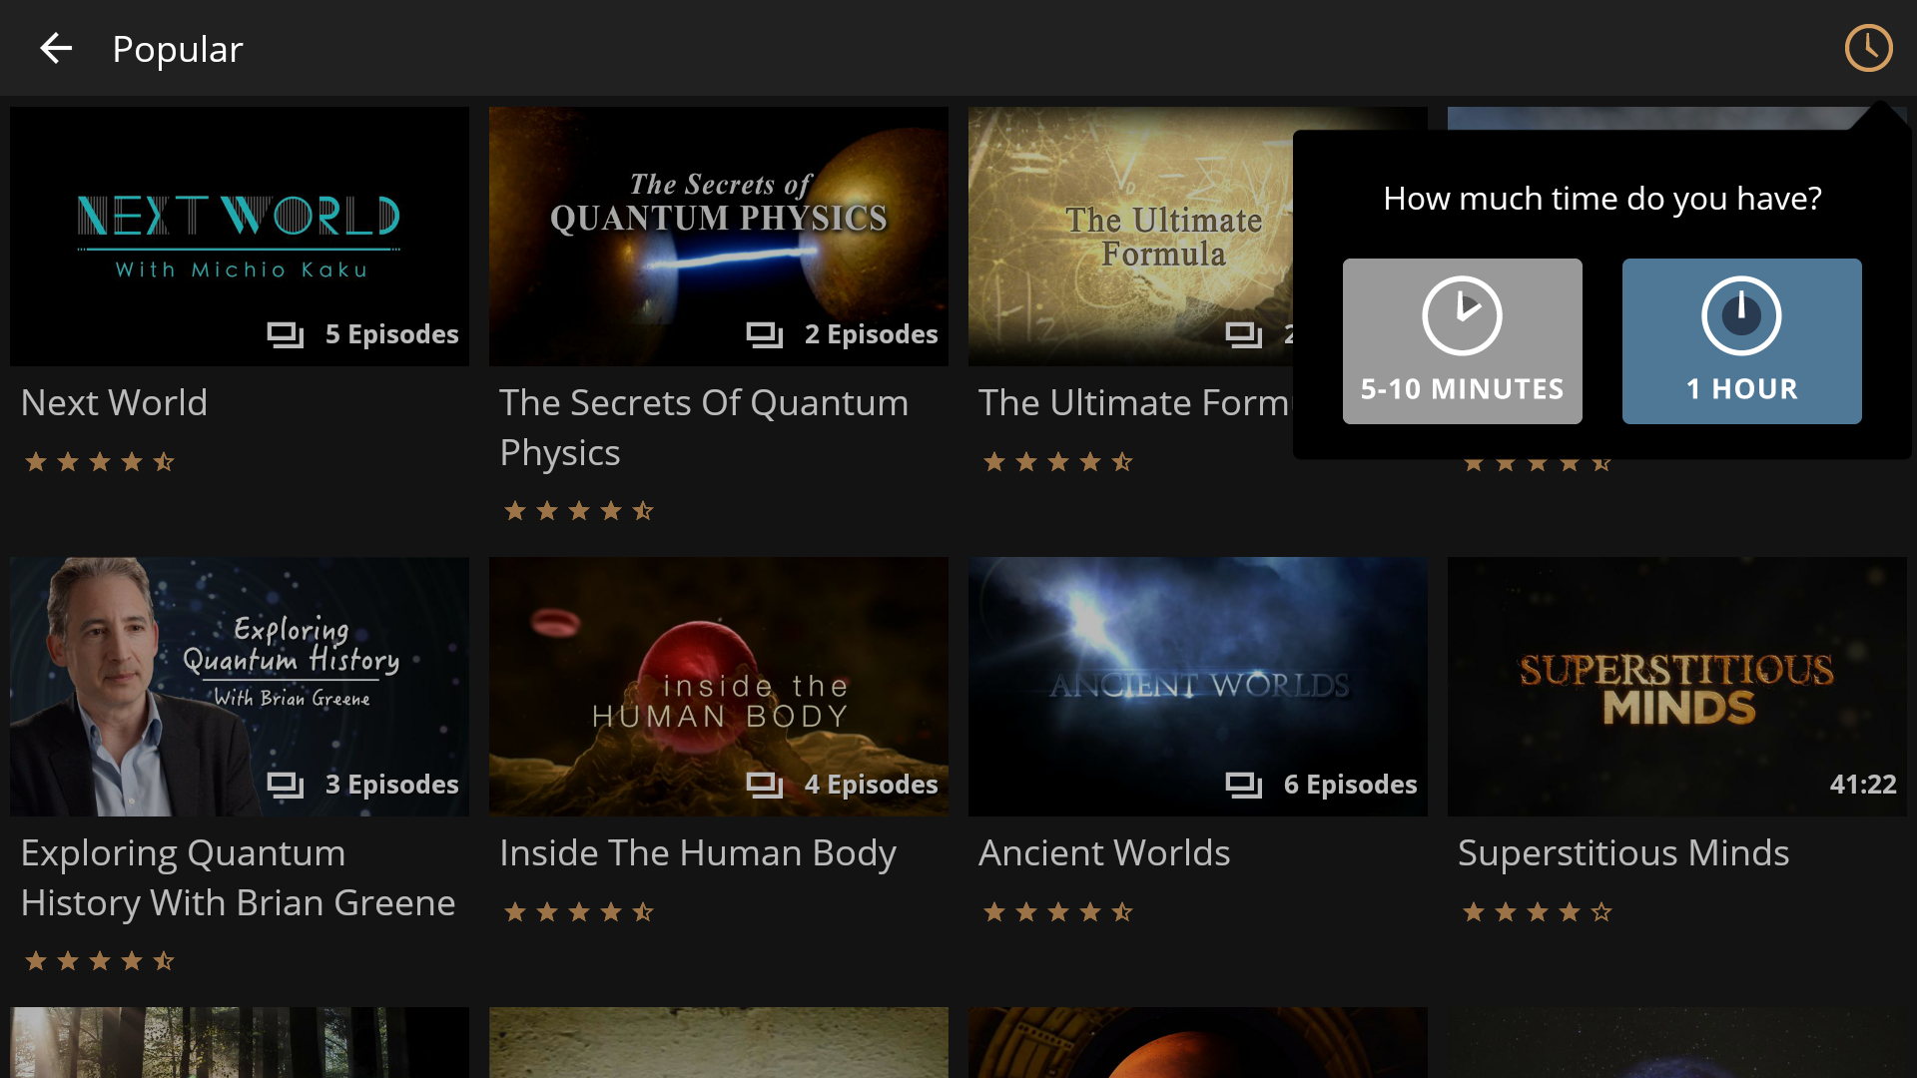Open Exploring Quantum History thumbnail

click(x=240, y=687)
